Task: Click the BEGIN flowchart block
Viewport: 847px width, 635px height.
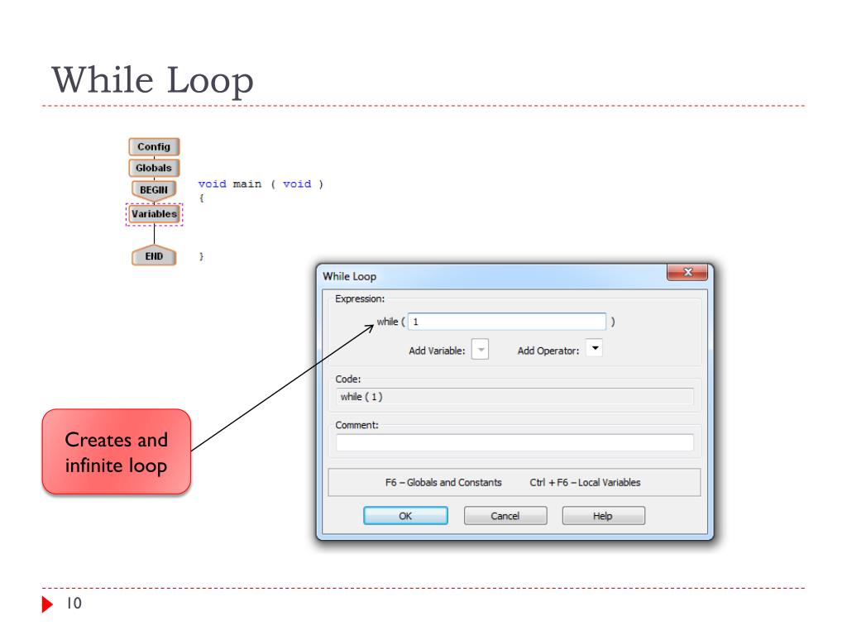Action: (x=154, y=190)
